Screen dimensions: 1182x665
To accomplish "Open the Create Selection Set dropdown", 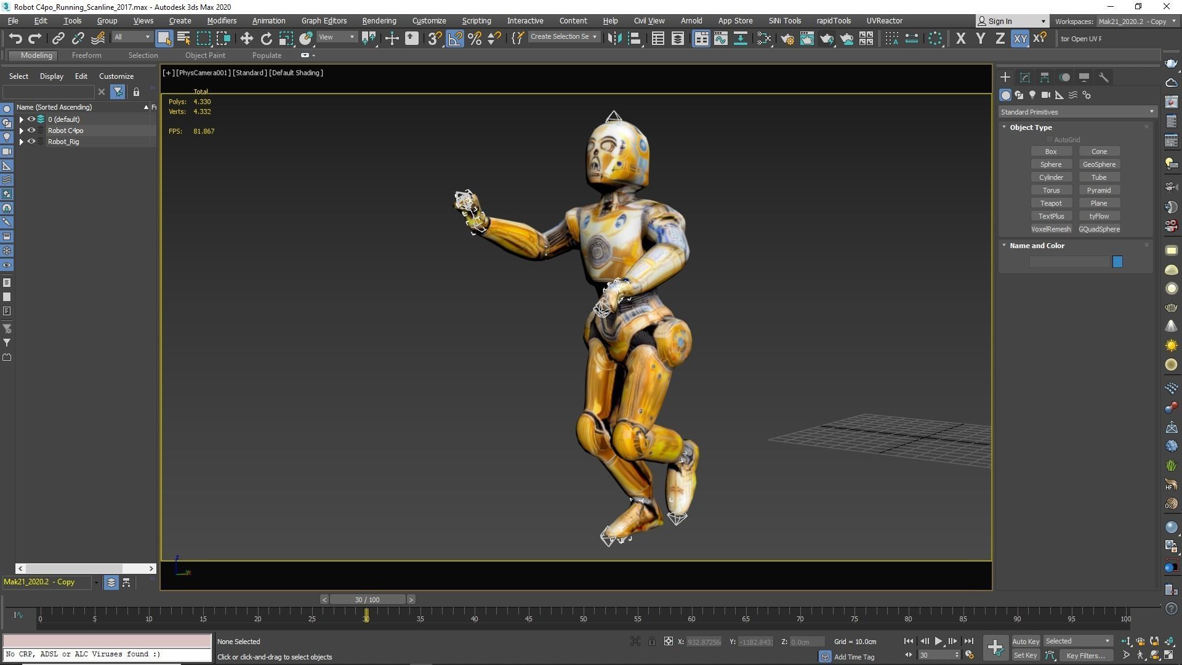I will pos(563,37).
